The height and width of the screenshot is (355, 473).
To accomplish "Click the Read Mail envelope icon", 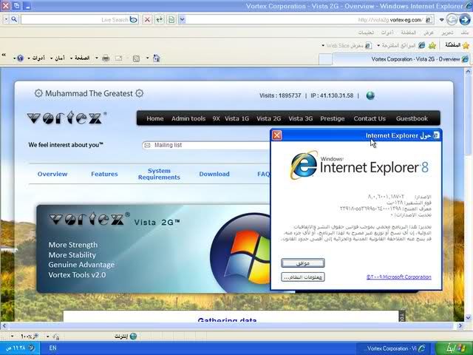I will [118, 58].
